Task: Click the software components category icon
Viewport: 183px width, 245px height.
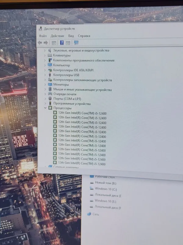Action: coord(50,60)
